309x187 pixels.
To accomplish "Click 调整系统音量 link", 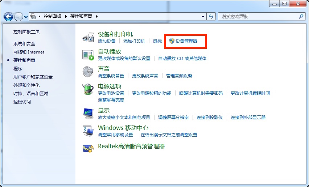I will (x=111, y=76).
